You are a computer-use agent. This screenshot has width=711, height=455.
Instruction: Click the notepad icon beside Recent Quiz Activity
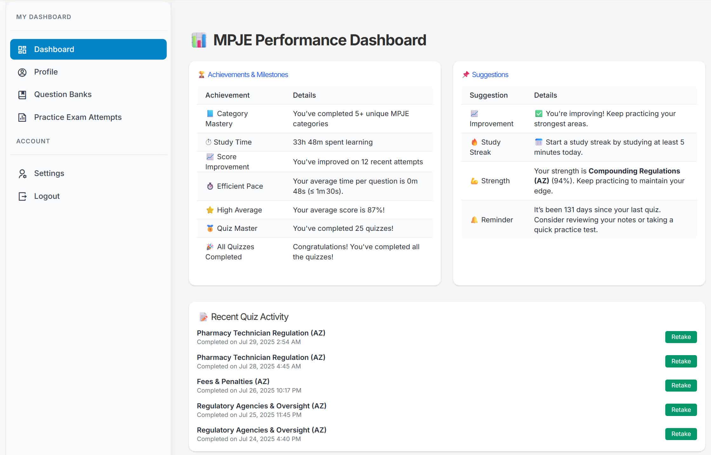203,317
